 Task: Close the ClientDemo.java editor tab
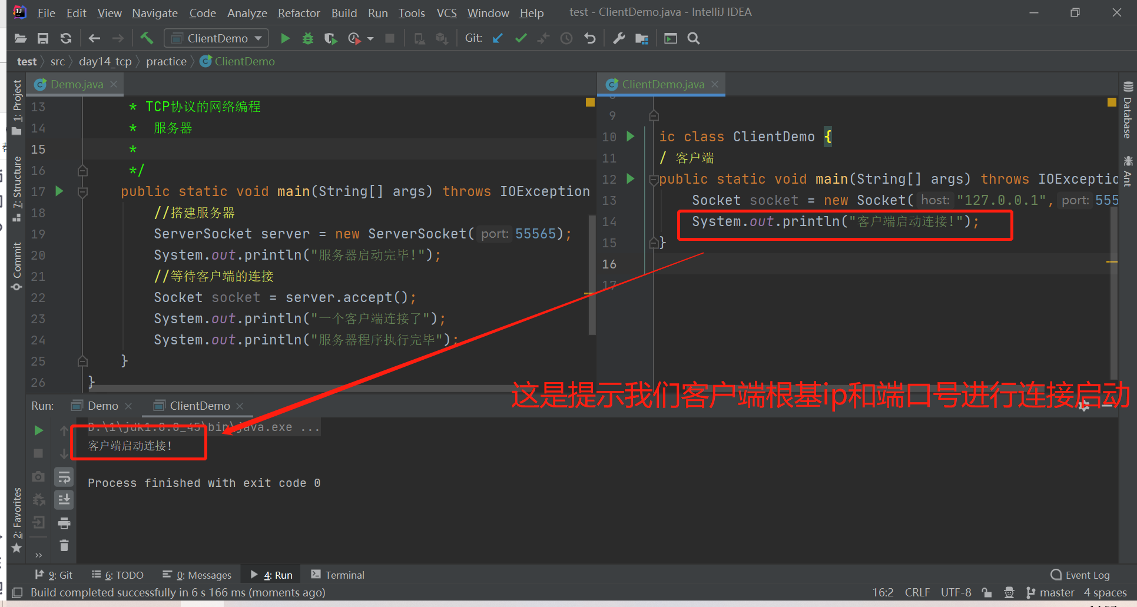coord(715,84)
